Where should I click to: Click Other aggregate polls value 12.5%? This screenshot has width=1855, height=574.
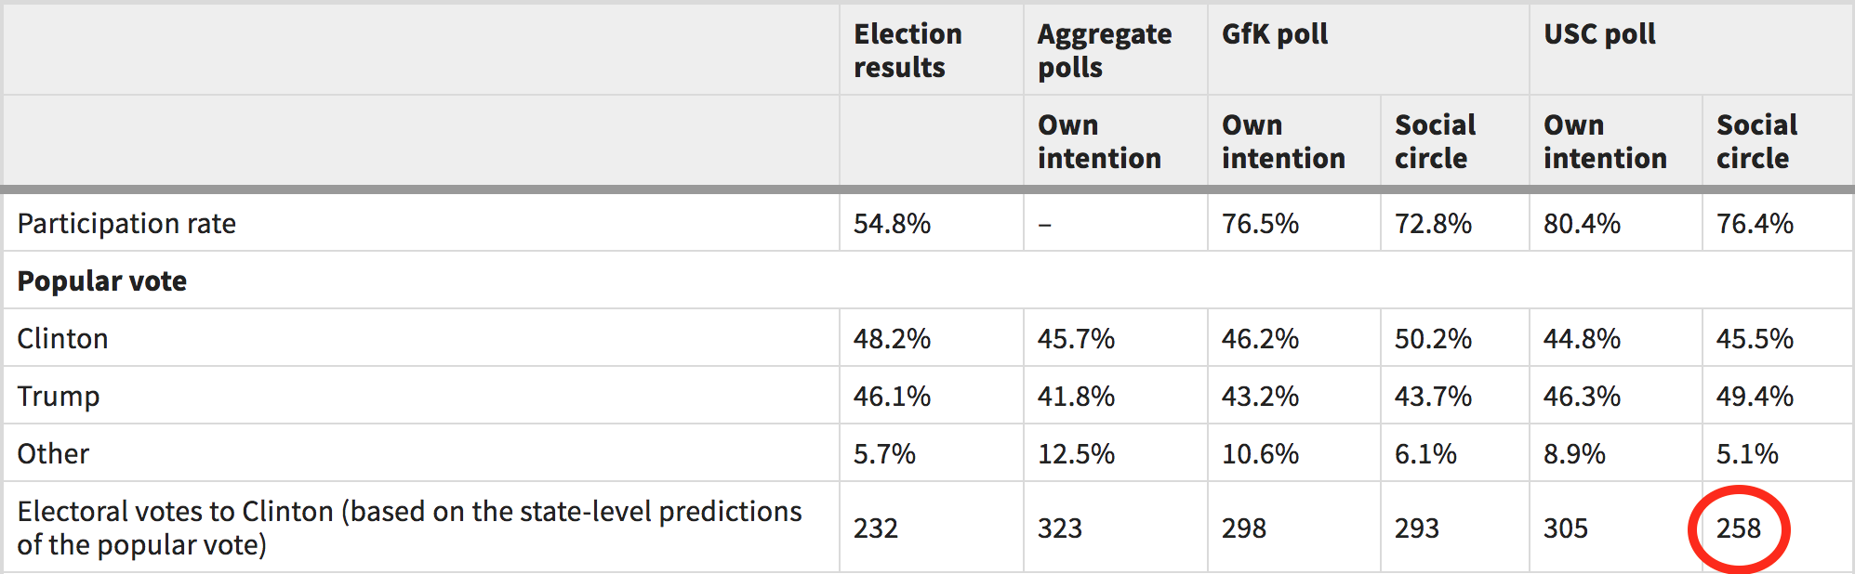point(1076,454)
